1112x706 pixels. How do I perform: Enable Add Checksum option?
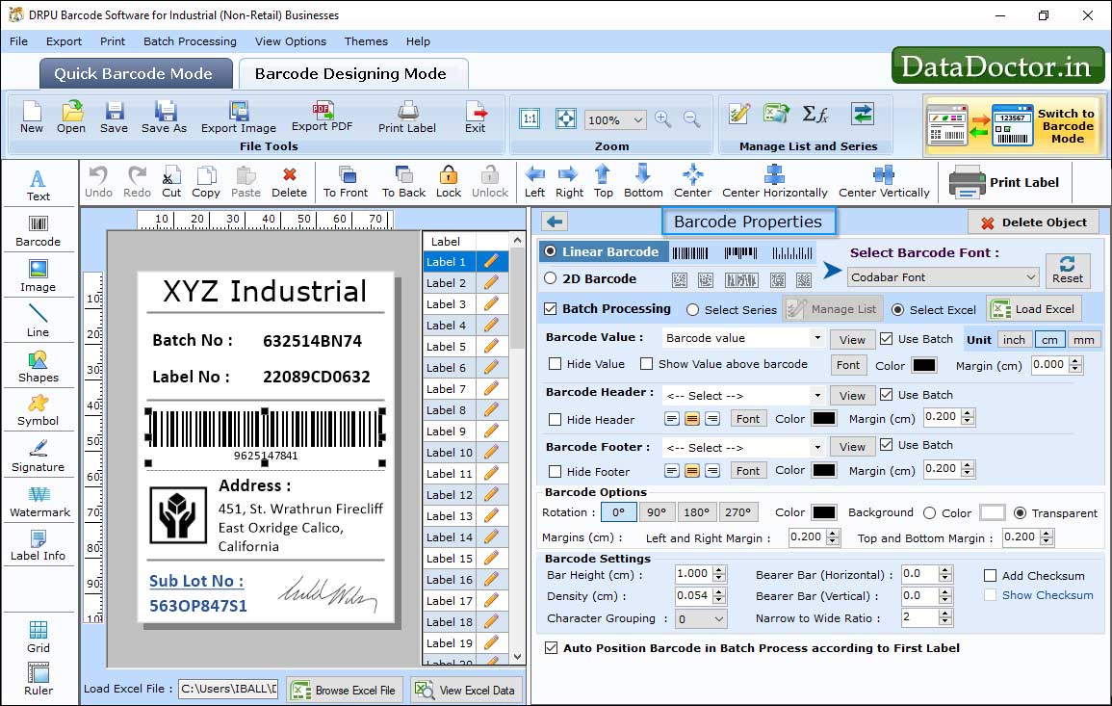(x=991, y=575)
